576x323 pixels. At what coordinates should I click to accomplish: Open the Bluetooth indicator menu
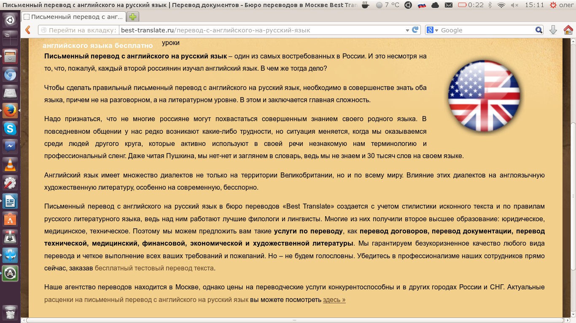[490, 5]
